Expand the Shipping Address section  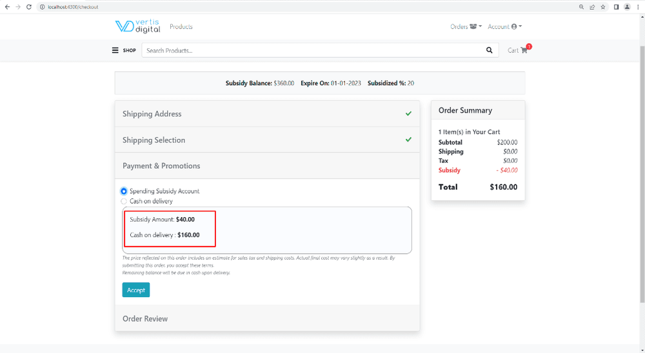tap(268, 114)
